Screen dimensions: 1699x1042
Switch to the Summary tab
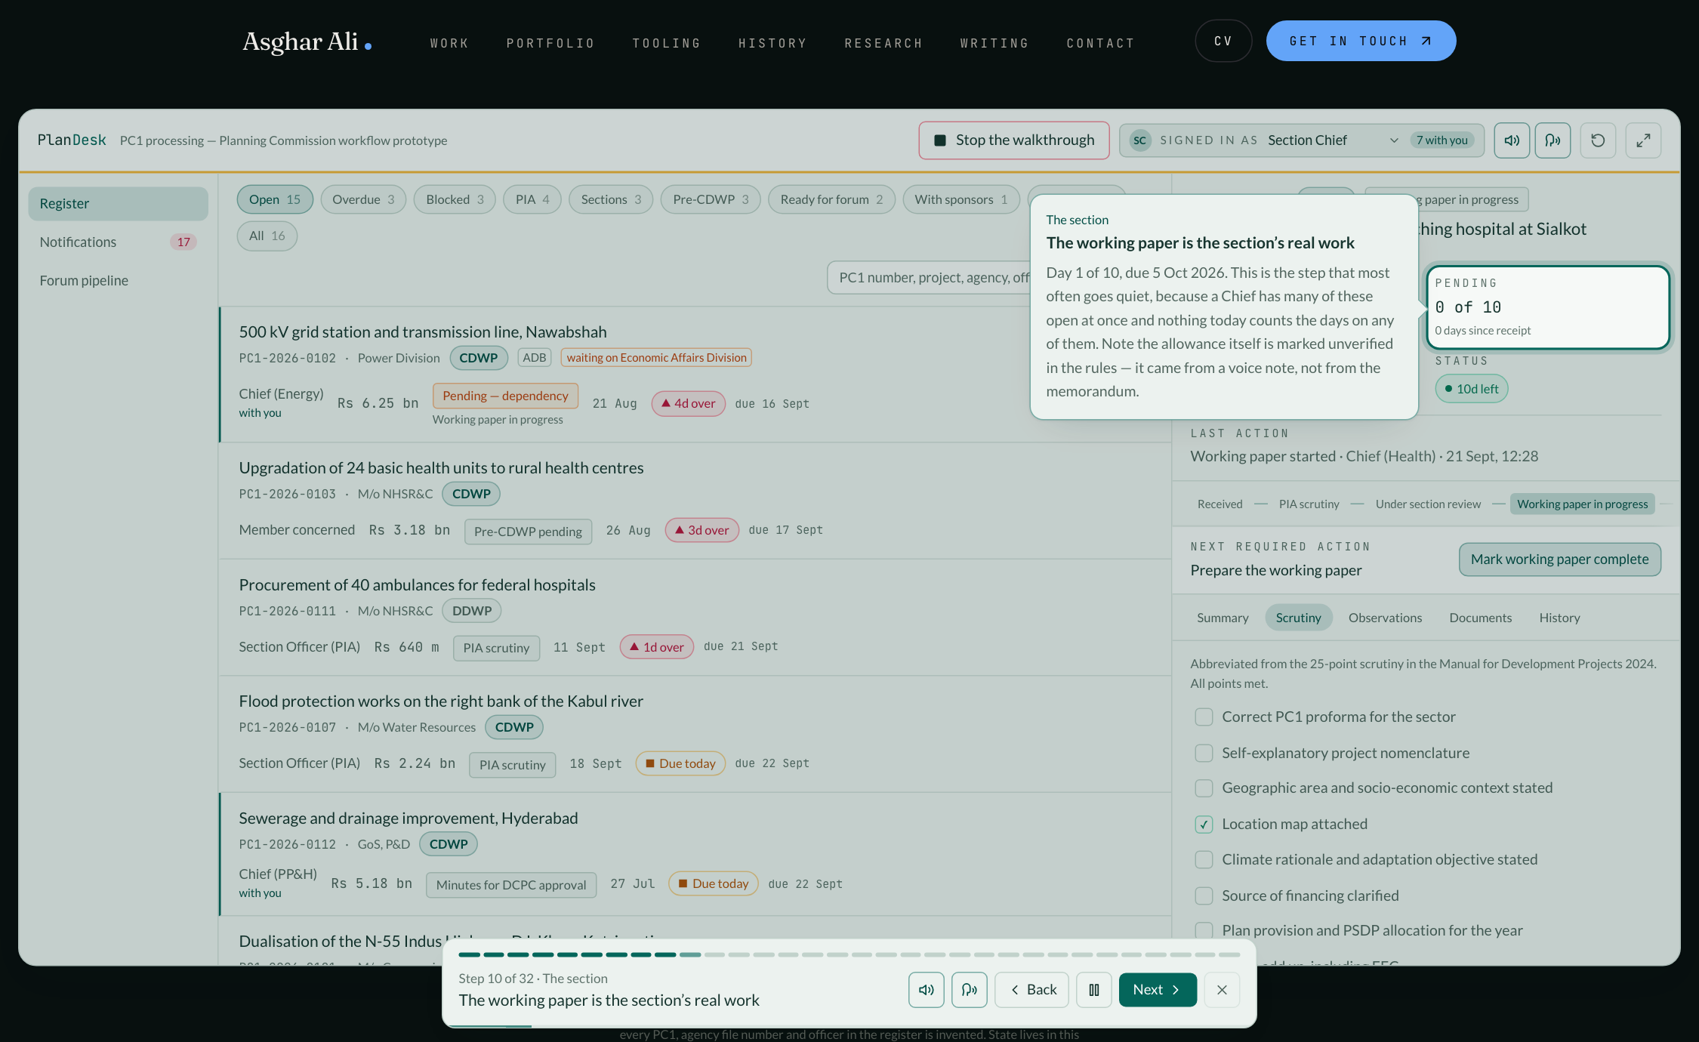pos(1223,618)
